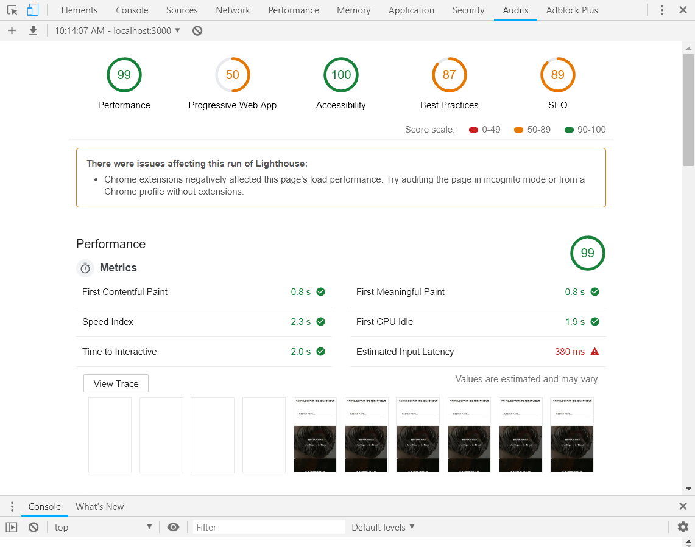
Task: Click the red 0-49 score scale swatch
Action: click(x=473, y=130)
